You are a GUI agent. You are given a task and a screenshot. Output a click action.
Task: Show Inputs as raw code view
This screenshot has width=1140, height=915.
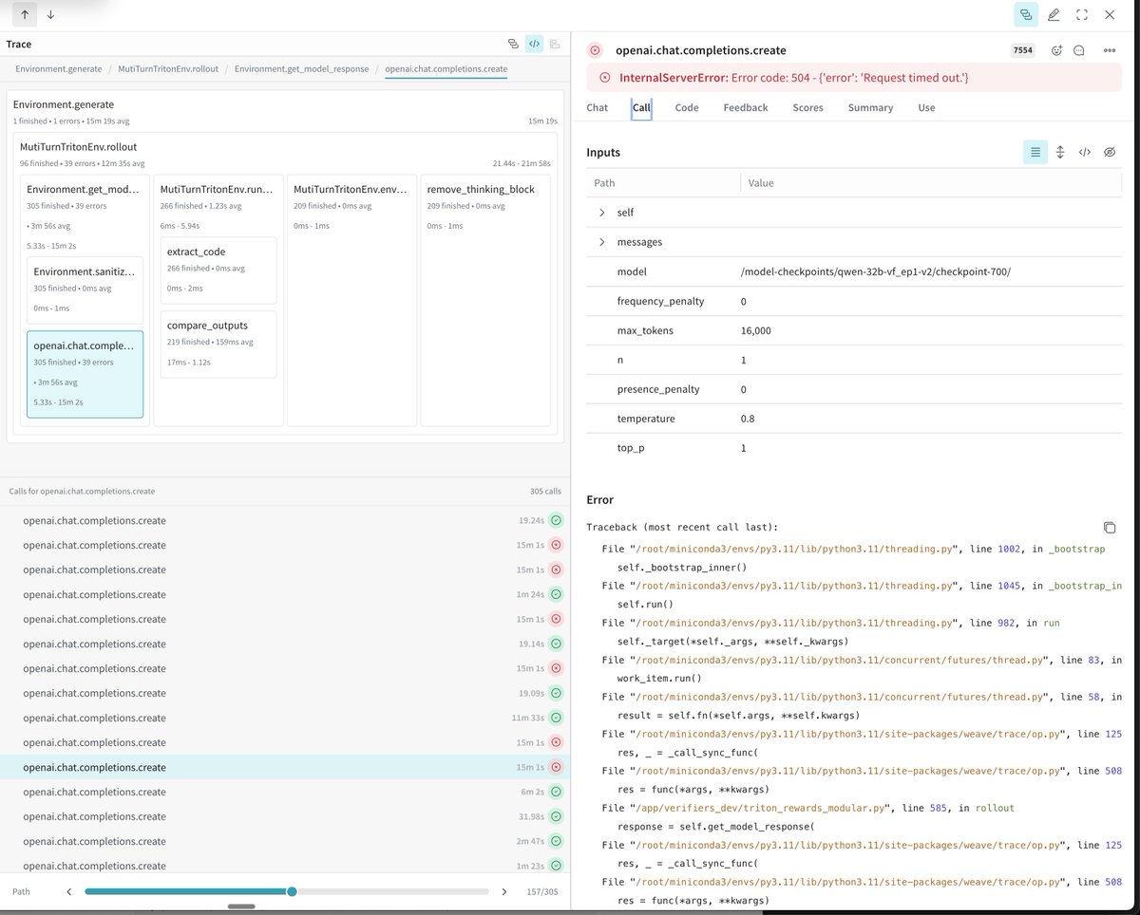tap(1084, 152)
